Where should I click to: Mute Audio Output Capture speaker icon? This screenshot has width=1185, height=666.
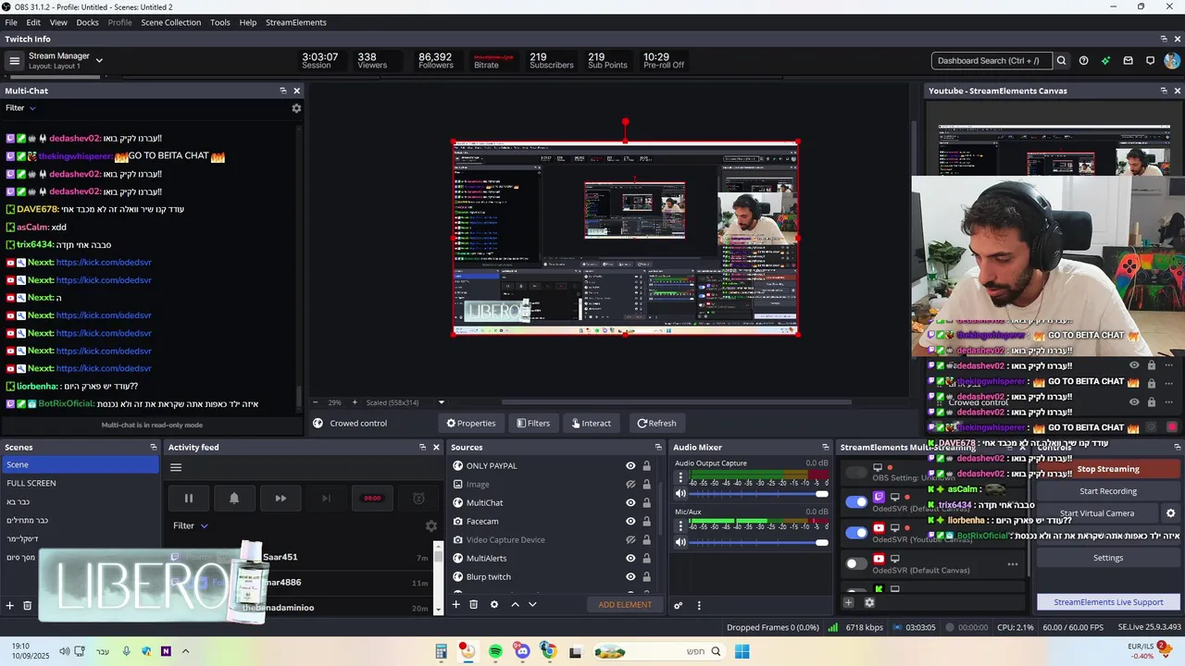coord(681,494)
